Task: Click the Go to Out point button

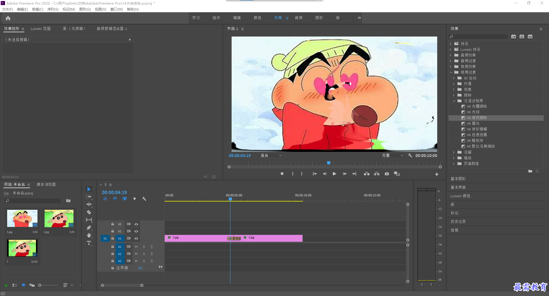Action: click(355, 174)
